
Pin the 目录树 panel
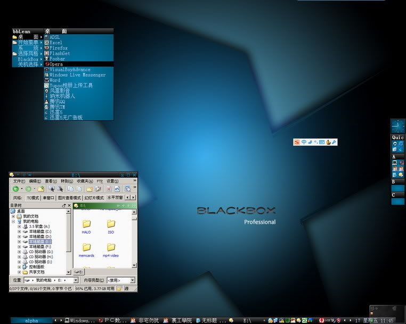64,205
